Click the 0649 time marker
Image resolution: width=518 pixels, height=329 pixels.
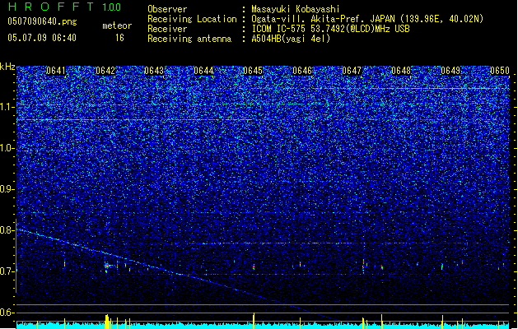point(450,71)
